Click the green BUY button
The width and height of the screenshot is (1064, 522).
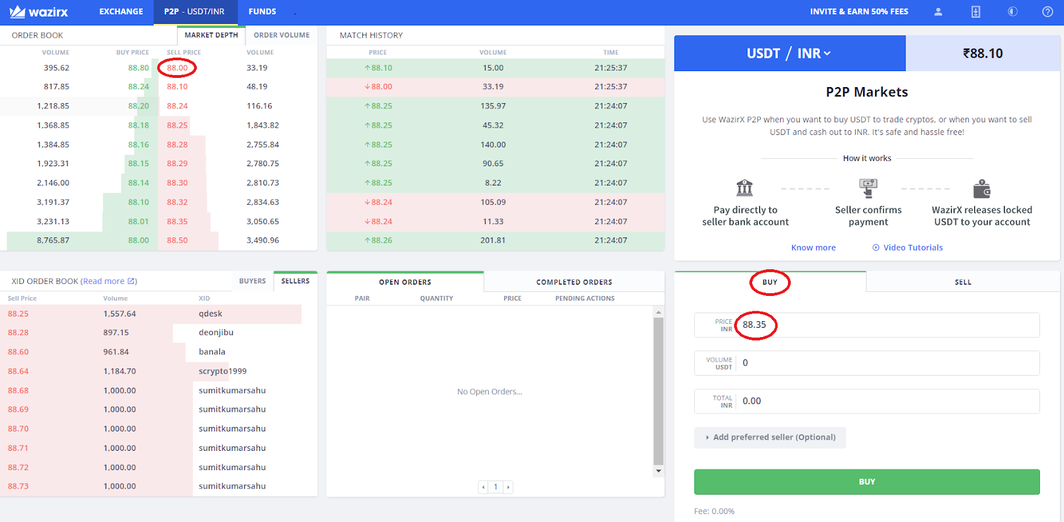coord(866,482)
